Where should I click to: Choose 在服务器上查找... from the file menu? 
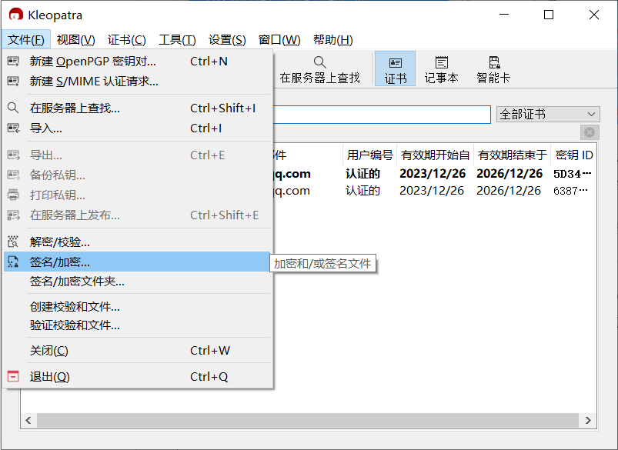tap(137, 108)
